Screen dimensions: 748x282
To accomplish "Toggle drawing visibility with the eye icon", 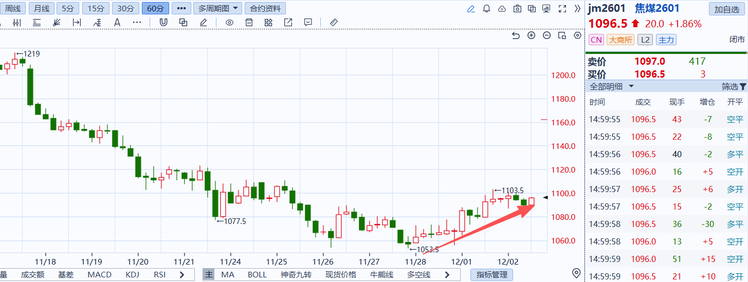I will point(230,22).
